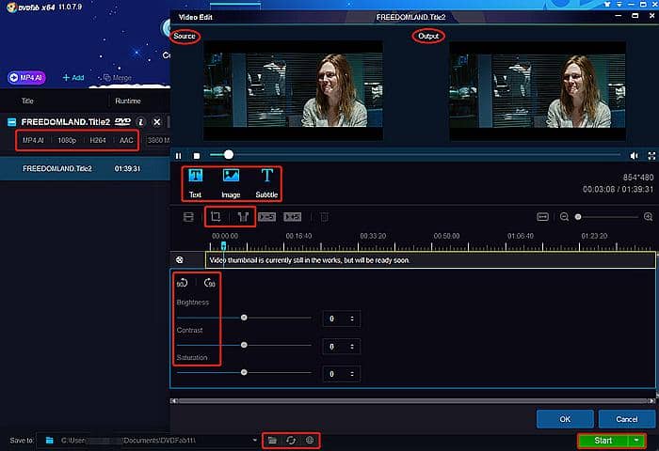Add an external Subtitle
Image resolution: width=659 pixels, height=451 pixels.
pos(266,183)
